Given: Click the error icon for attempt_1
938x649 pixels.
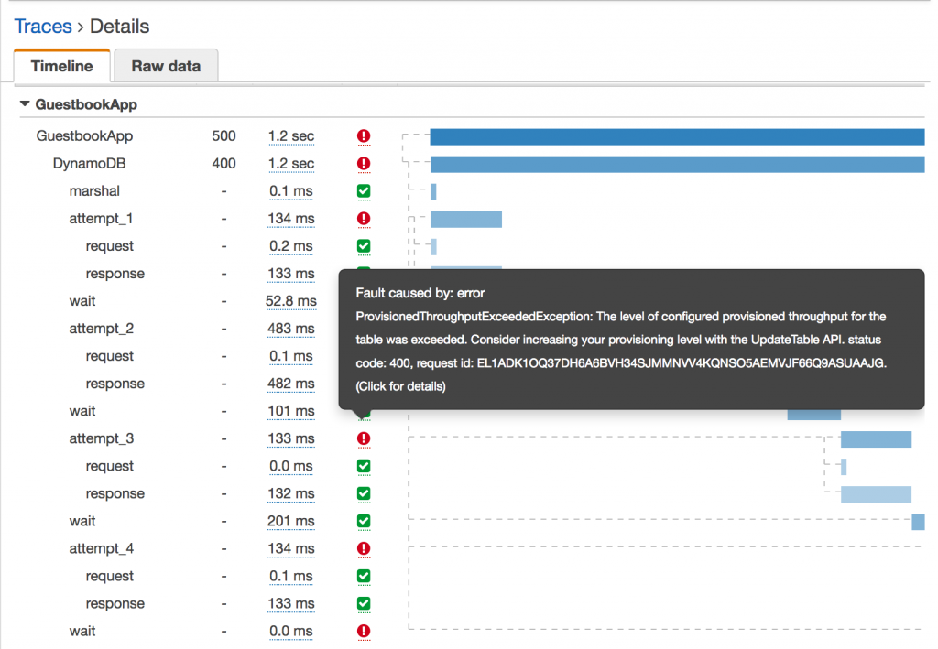Looking at the screenshot, I should (364, 219).
